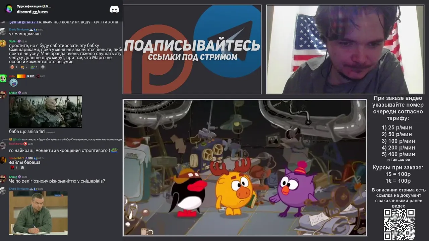Click the red badge next to Hashirama

(x=25, y=144)
